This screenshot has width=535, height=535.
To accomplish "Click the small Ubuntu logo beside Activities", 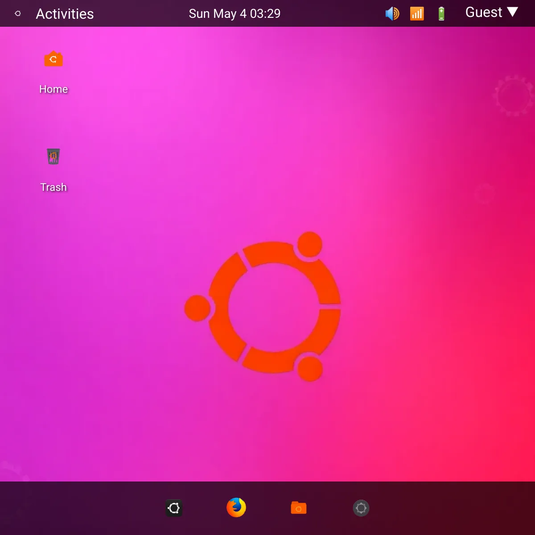I will click(18, 14).
